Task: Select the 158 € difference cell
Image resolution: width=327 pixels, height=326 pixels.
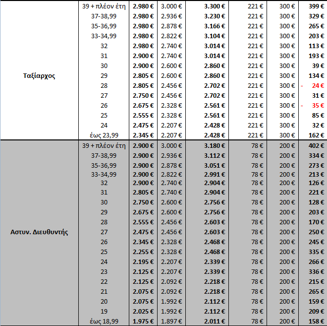Action: pos(314,322)
